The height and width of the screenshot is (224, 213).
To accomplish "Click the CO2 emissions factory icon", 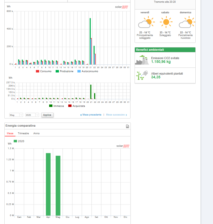I will [x=142, y=60].
